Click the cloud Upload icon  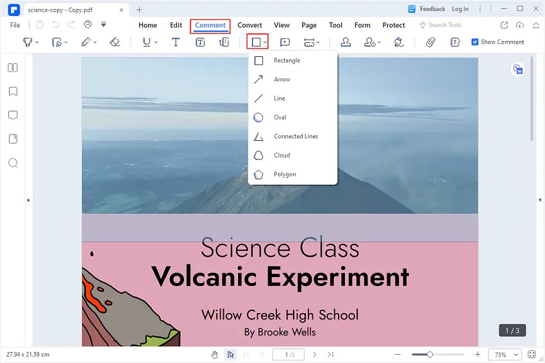[x=520, y=25]
